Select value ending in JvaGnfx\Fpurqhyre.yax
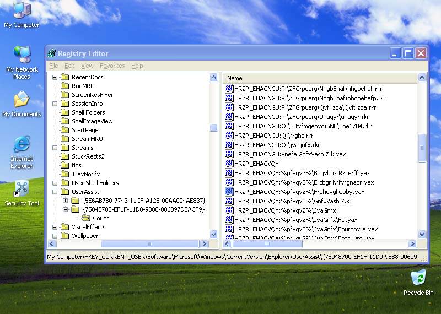441x314 pixels. click(x=306, y=229)
